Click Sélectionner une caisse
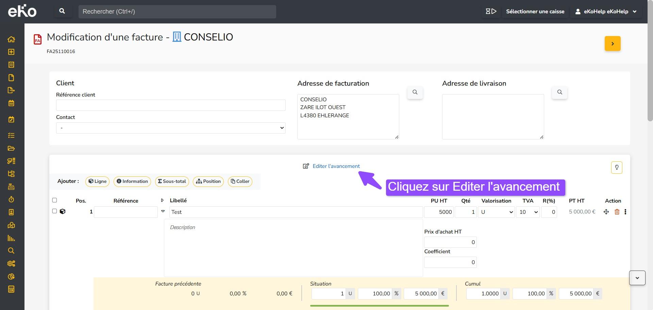Image resolution: width=653 pixels, height=310 pixels. [535, 12]
